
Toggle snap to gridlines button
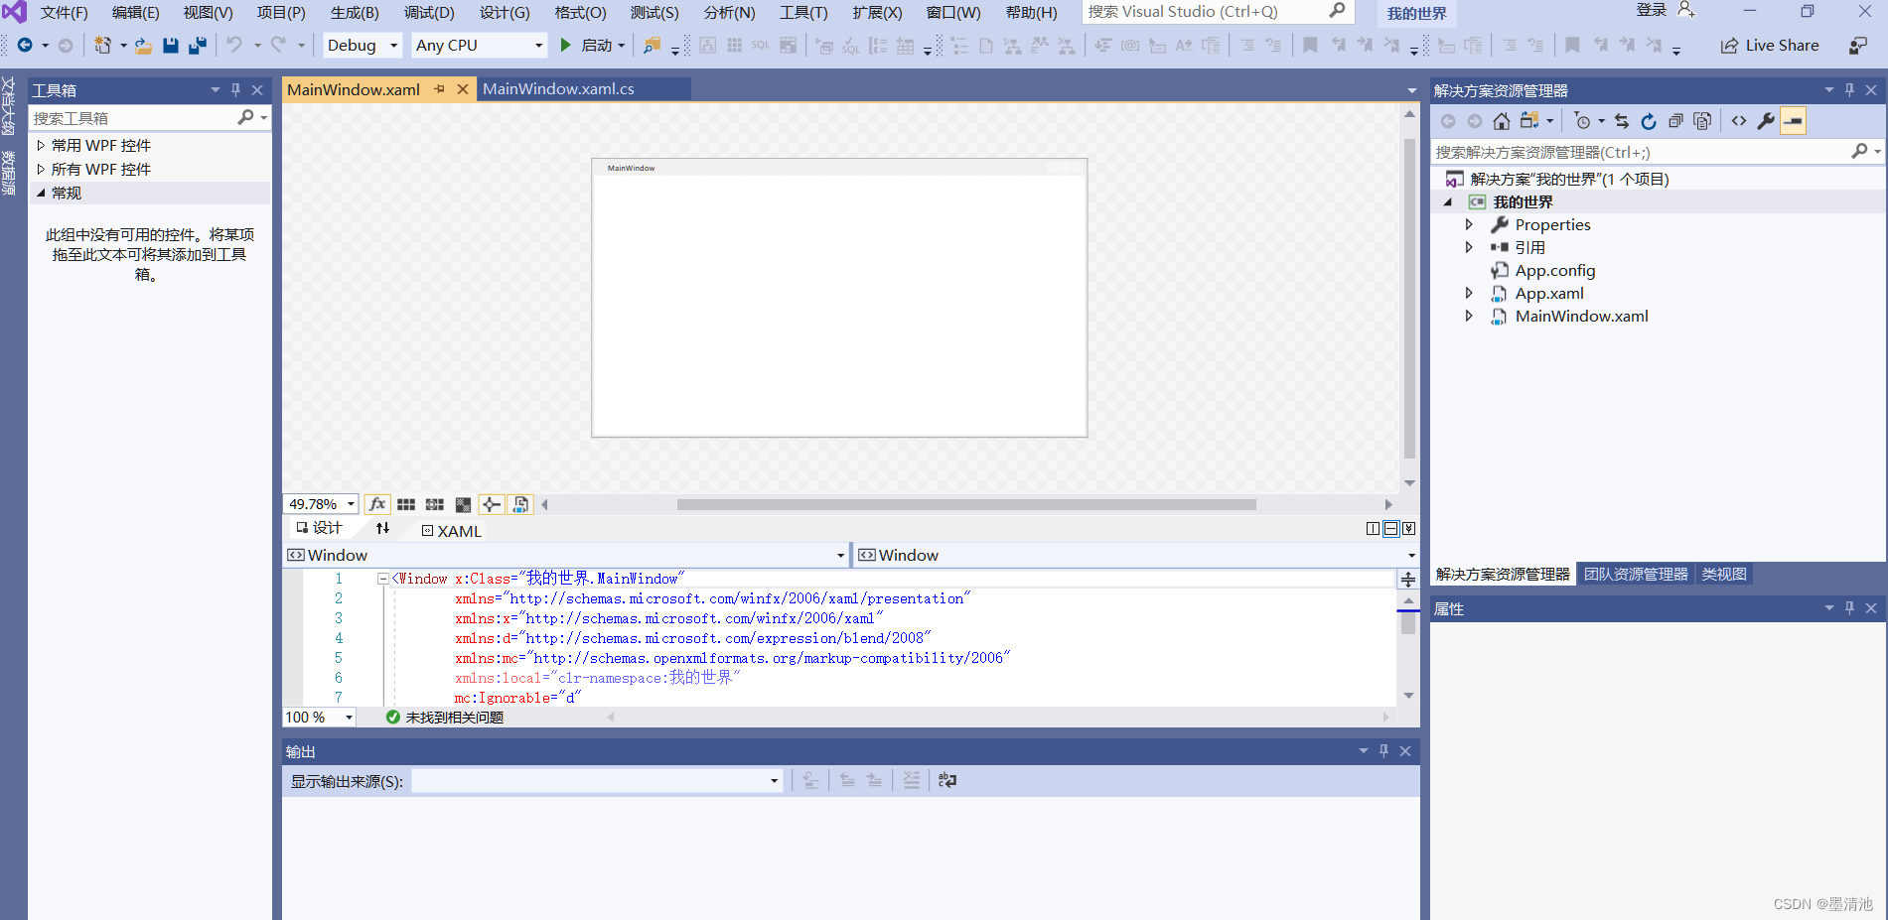[x=435, y=504]
